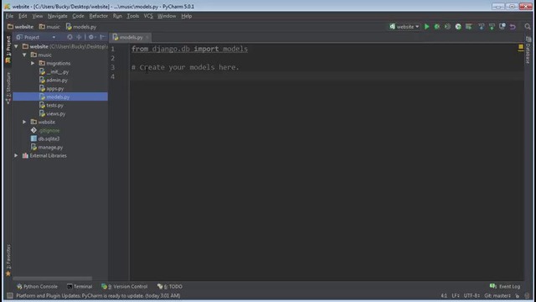Click the Git: master branch widget
This screenshot has width=536, height=302.
(497, 295)
